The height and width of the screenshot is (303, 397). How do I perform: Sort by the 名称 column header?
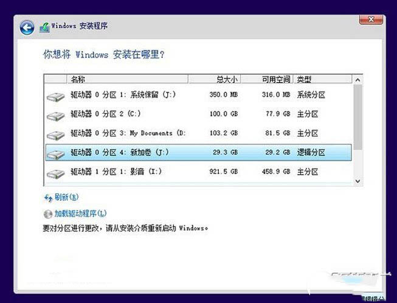coord(127,79)
